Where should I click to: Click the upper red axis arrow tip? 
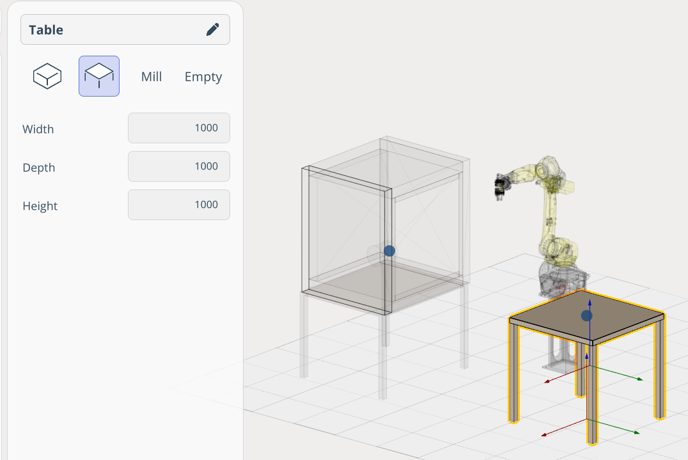[547, 382]
